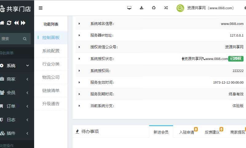Click the home icon in sidebar
Viewport: 246px width, 148px height.
(2, 23)
